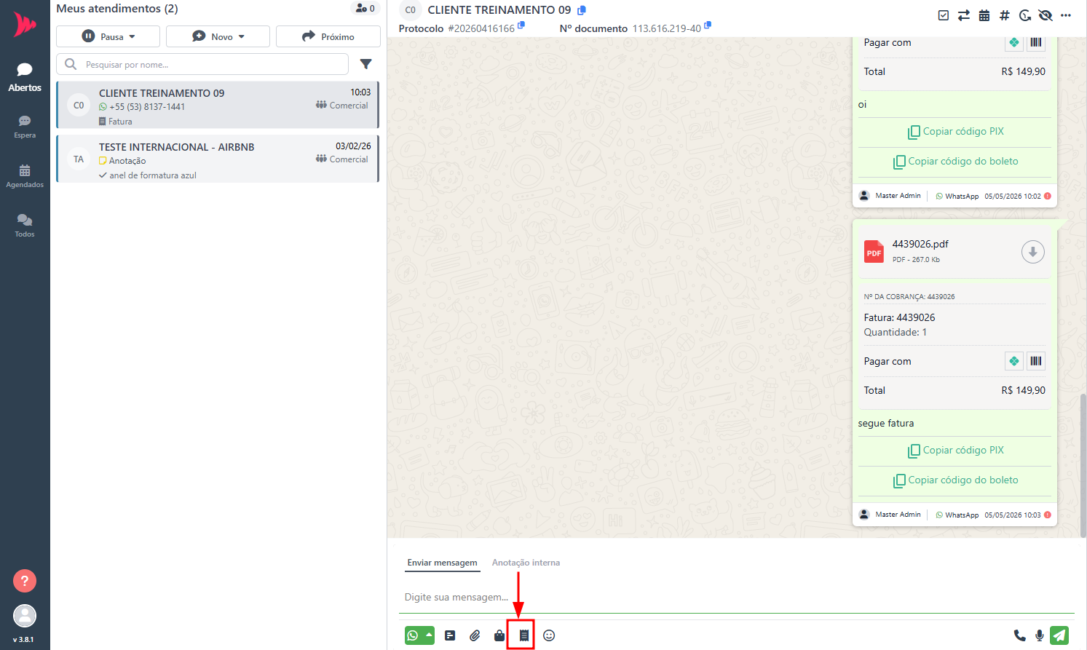Open the emoji picker
This screenshot has width=1087, height=650.
pos(549,635)
